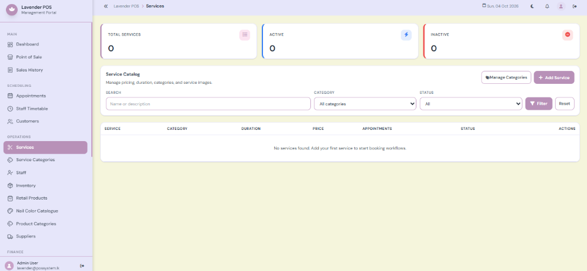Click the Lavender POS breadcrumb link

tap(126, 6)
